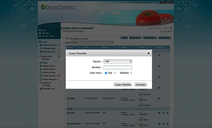Choose the Relativa start time option
Screen dimensions: 212x128
coord(118,73)
